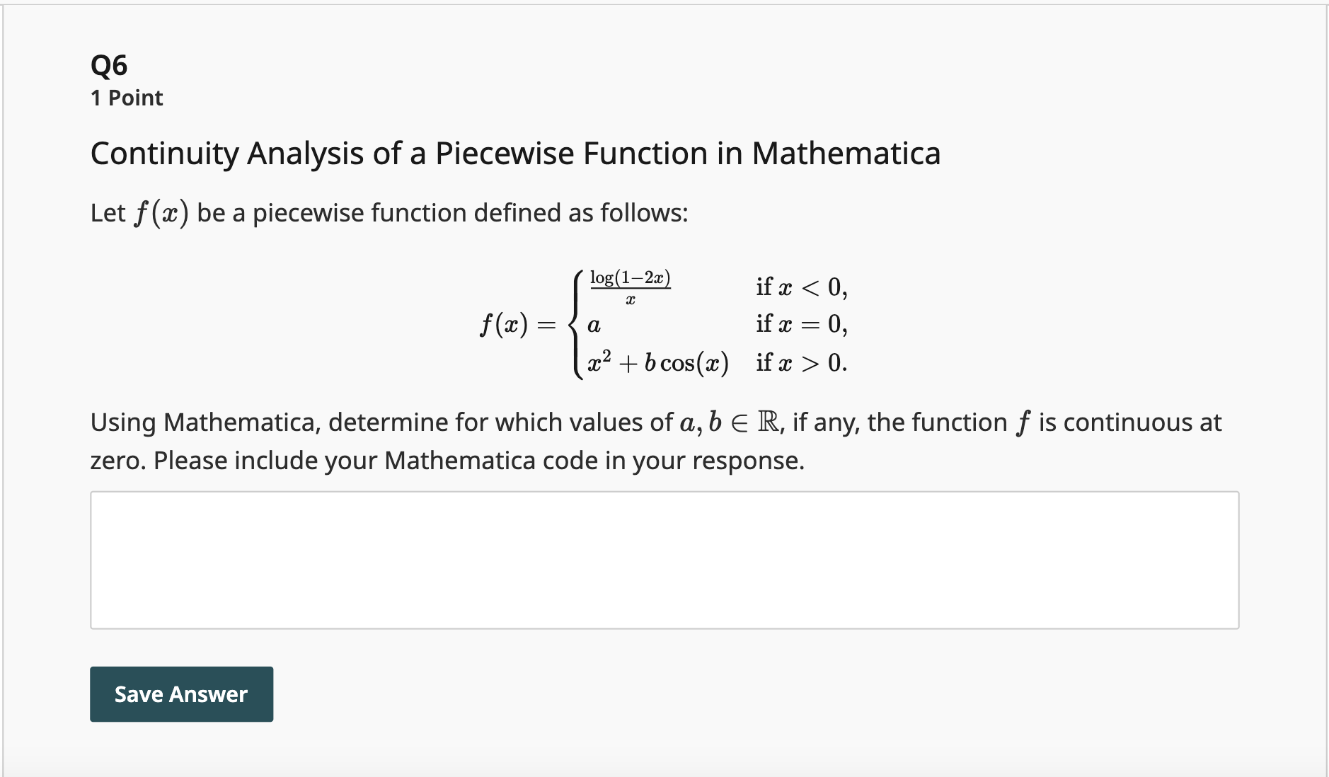Screen dimensions: 1329x777
Task: Click "Please include your Mathematica code" sentence
Action: tap(478, 461)
